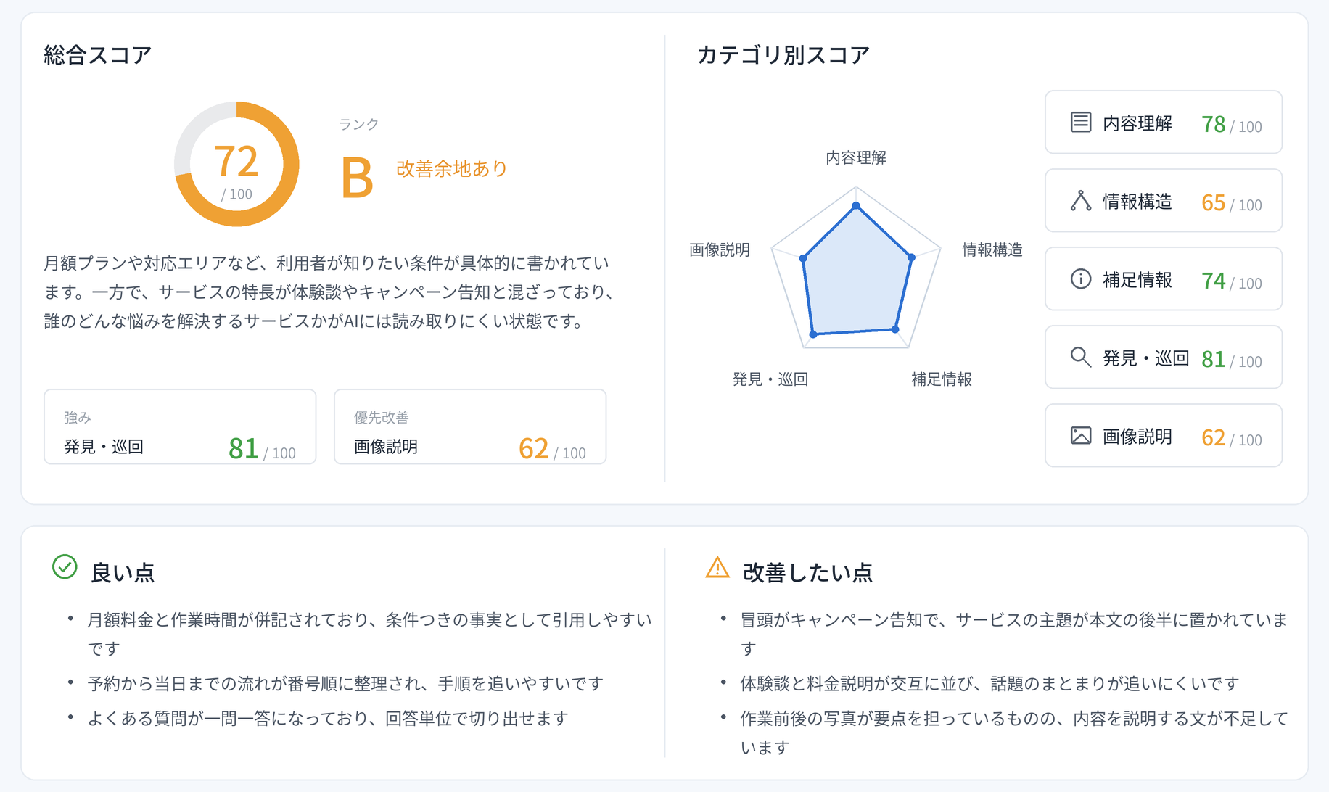The width and height of the screenshot is (1329, 792).
Task: Select the 発見・巡回 81/100 category card
Action: click(1163, 357)
